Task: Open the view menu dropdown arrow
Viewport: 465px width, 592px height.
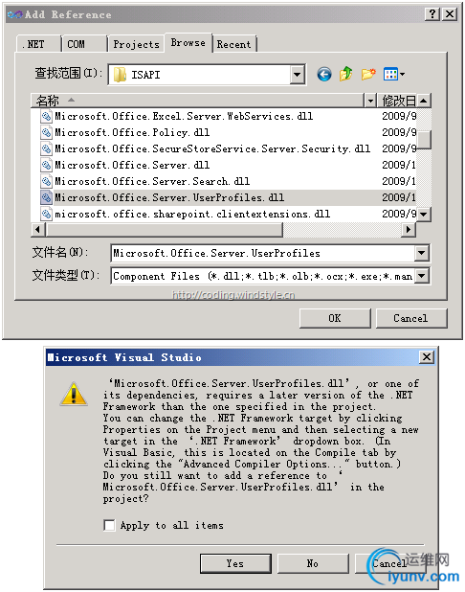Action: coord(402,75)
